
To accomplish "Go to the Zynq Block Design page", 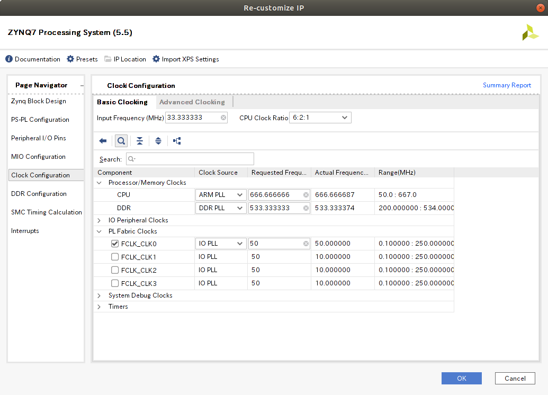I will (x=39, y=101).
